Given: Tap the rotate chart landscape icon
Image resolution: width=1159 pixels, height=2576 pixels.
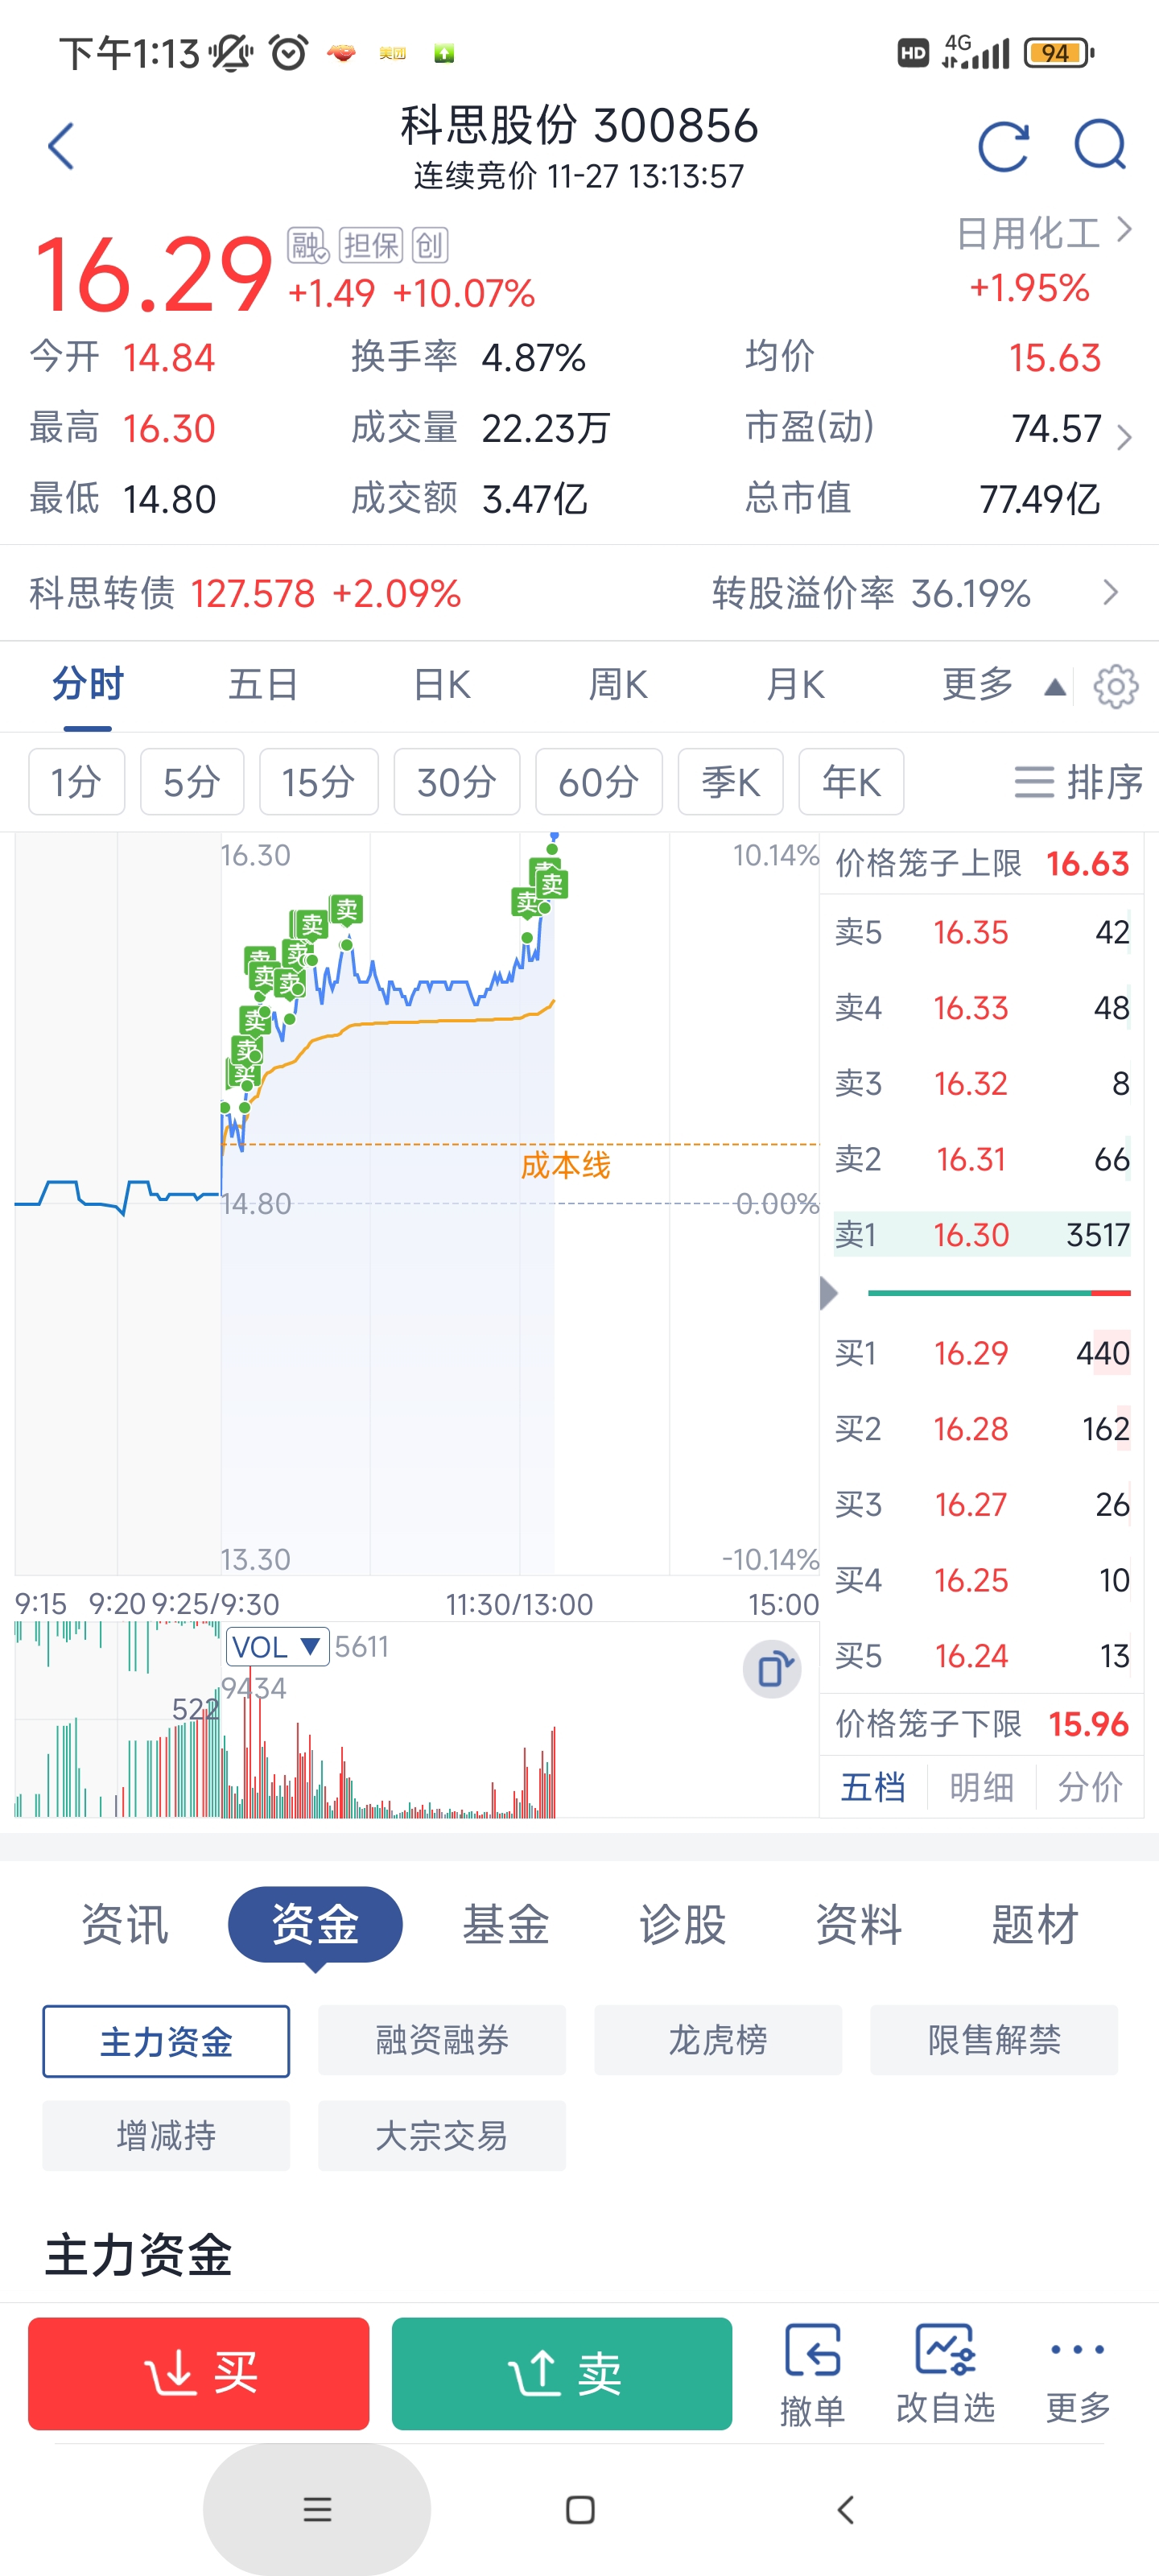Looking at the screenshot, I should pos(772,1669).
